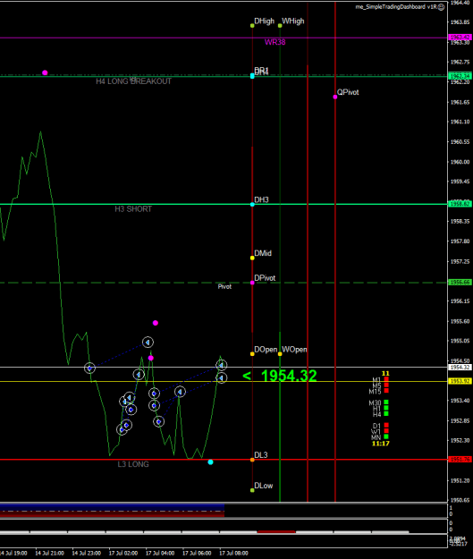Click the 14 Jul 21:00 time label

coord(49,553)
